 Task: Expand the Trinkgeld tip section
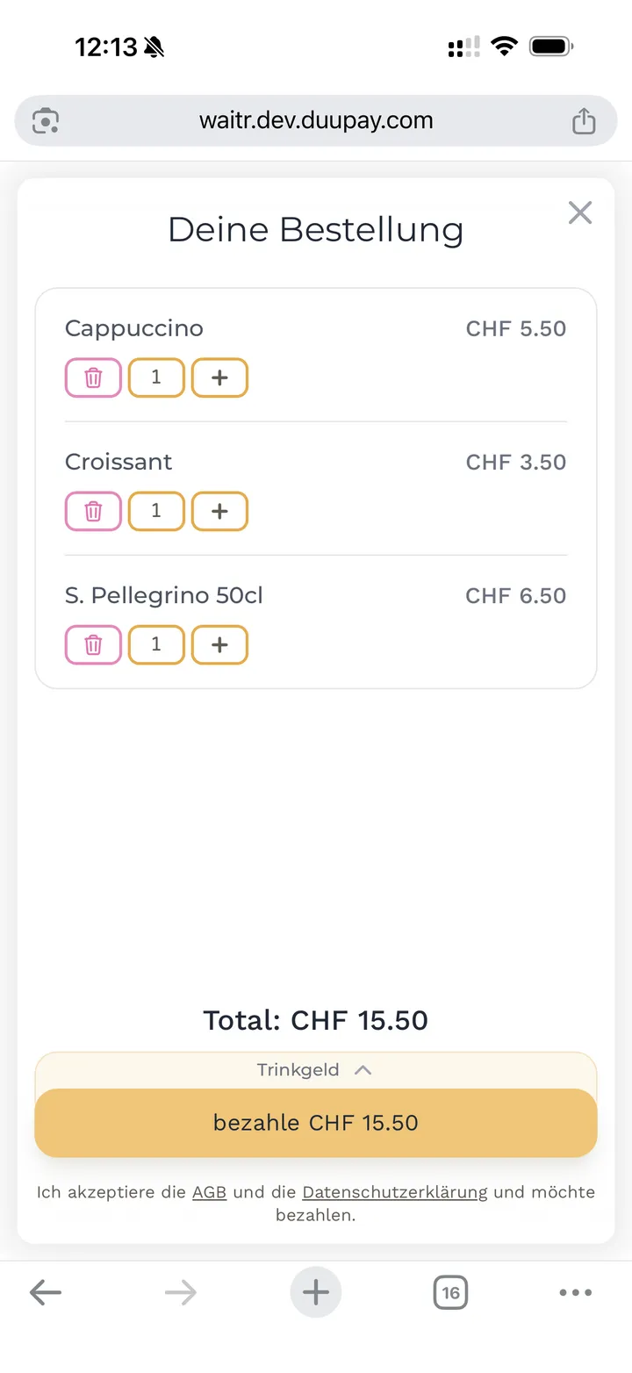(x=314, y=1070)
